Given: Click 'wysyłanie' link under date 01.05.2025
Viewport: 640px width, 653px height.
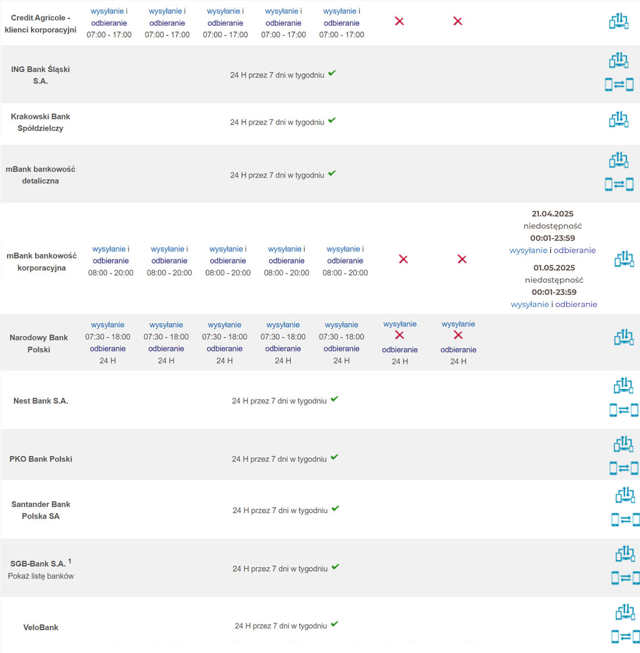Looking at the screenshot, I should (530, 304).
